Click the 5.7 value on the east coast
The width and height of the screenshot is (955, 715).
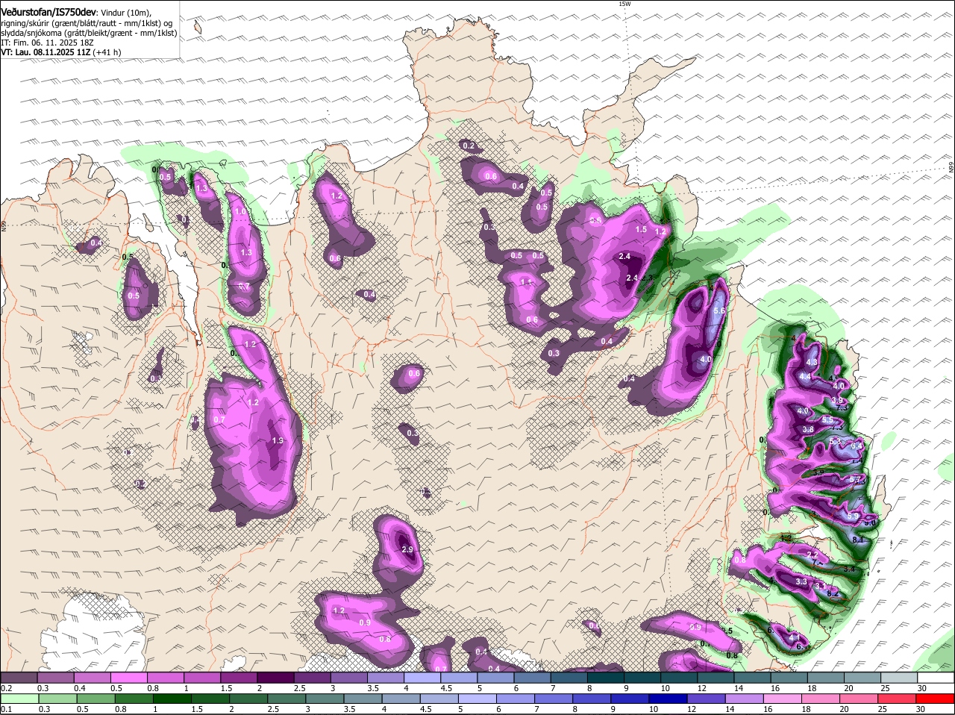click(x=855, y=479)
